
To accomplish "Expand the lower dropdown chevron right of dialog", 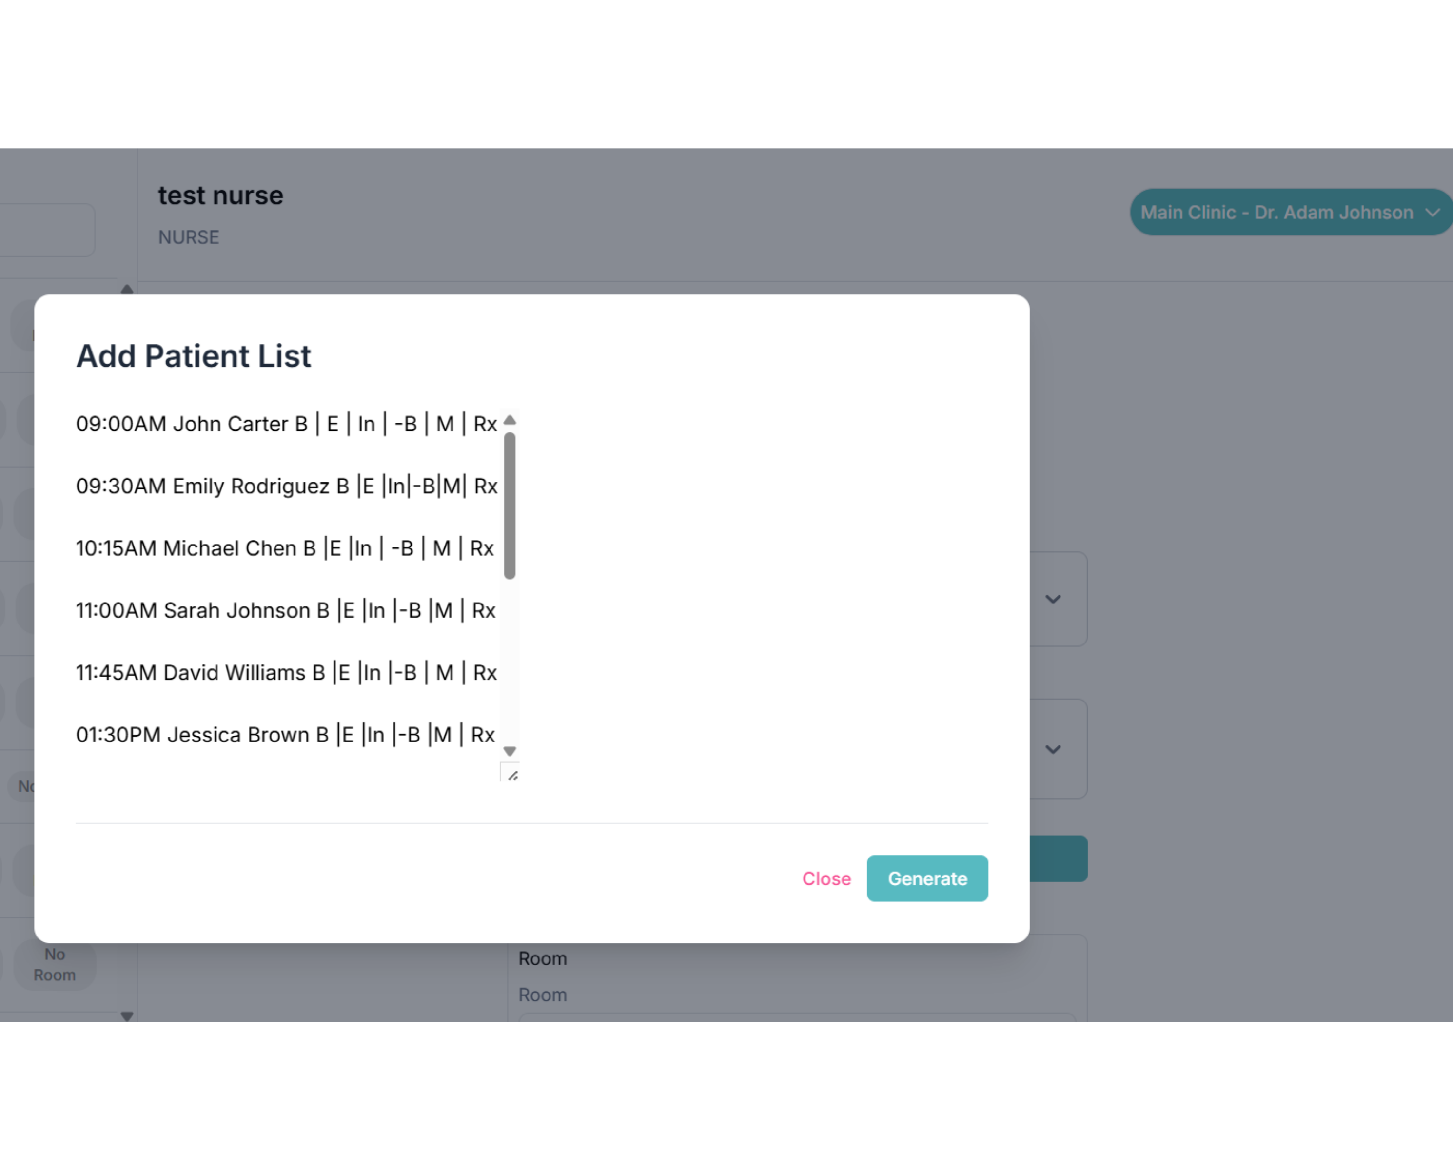I will (x=1053, y=749).
